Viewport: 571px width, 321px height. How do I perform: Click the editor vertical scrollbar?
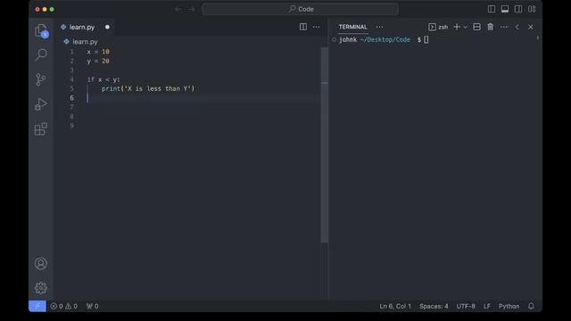coord(325,144)
